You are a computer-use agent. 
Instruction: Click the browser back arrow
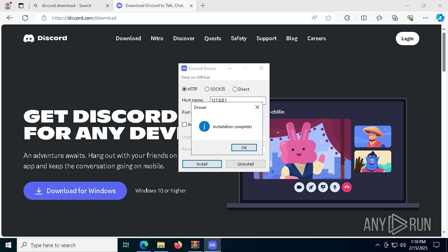point(10,18)
